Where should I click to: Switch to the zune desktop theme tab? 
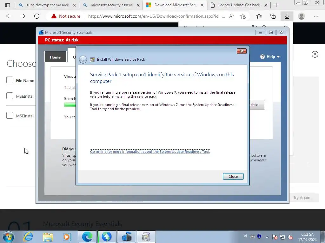[x=48, y=5]
